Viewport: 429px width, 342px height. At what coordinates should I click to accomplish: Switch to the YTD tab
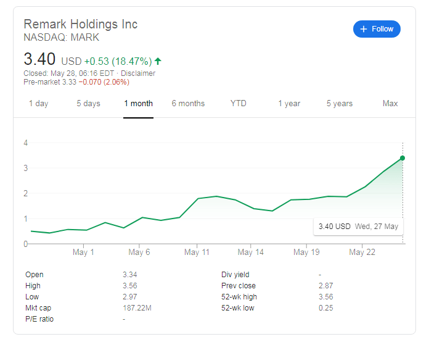(x=238, y=103)
